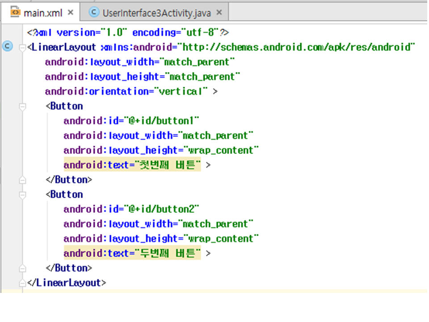
Task: Click fold end marker at </LinearLayout>
Action: point(22,283)
